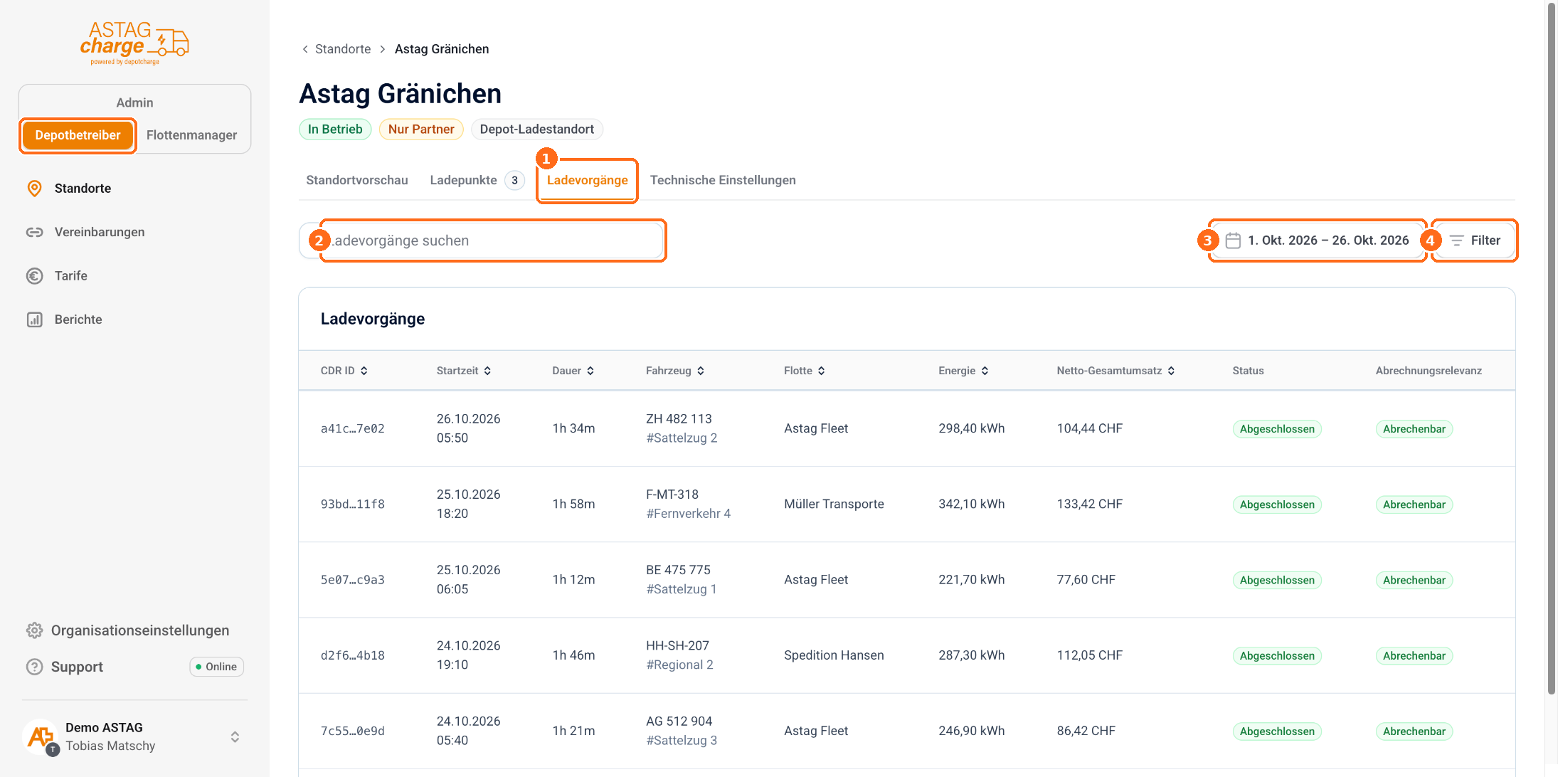Screen dimensions: 1558x777
Task: Open the Ladepunkte tab
Action: 477,180
